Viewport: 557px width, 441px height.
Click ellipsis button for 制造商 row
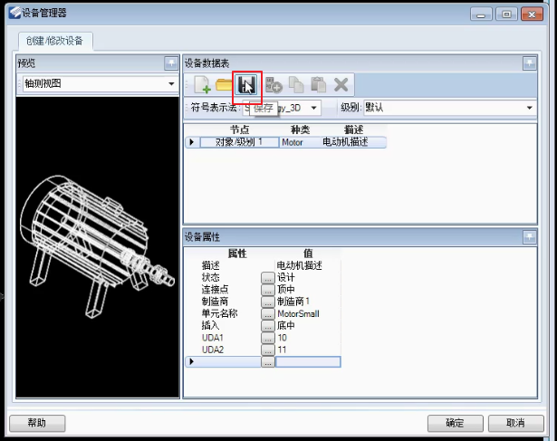coord(268,302)
